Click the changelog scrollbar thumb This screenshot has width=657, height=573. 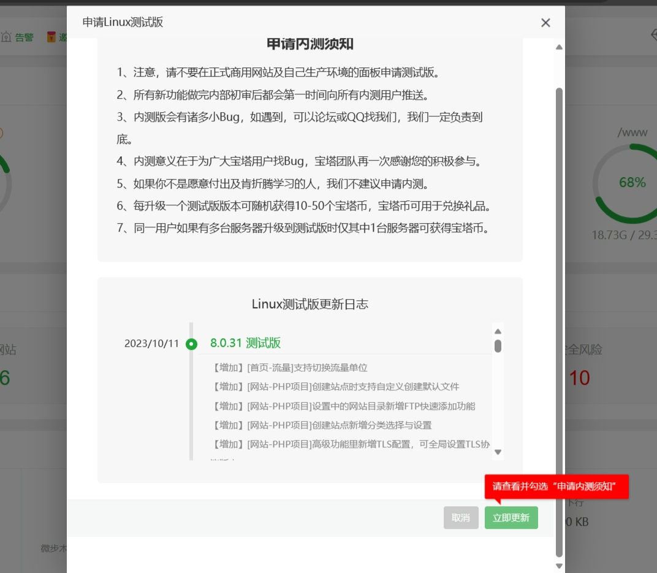pyautogui.click(x=498, y=346)
